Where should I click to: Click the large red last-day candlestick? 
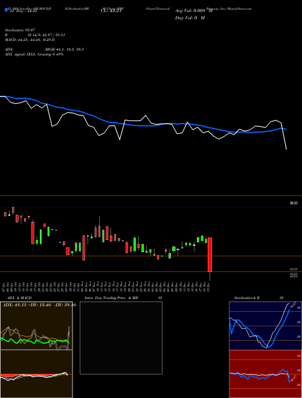(x=210, y=254)
